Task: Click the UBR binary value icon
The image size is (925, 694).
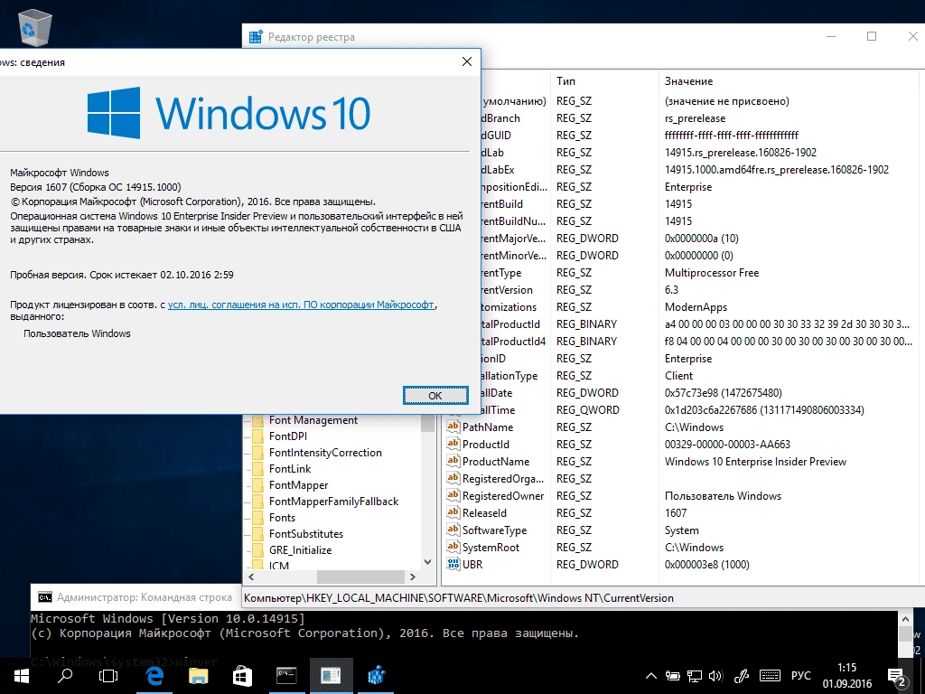Action: (x=453, y=564)
